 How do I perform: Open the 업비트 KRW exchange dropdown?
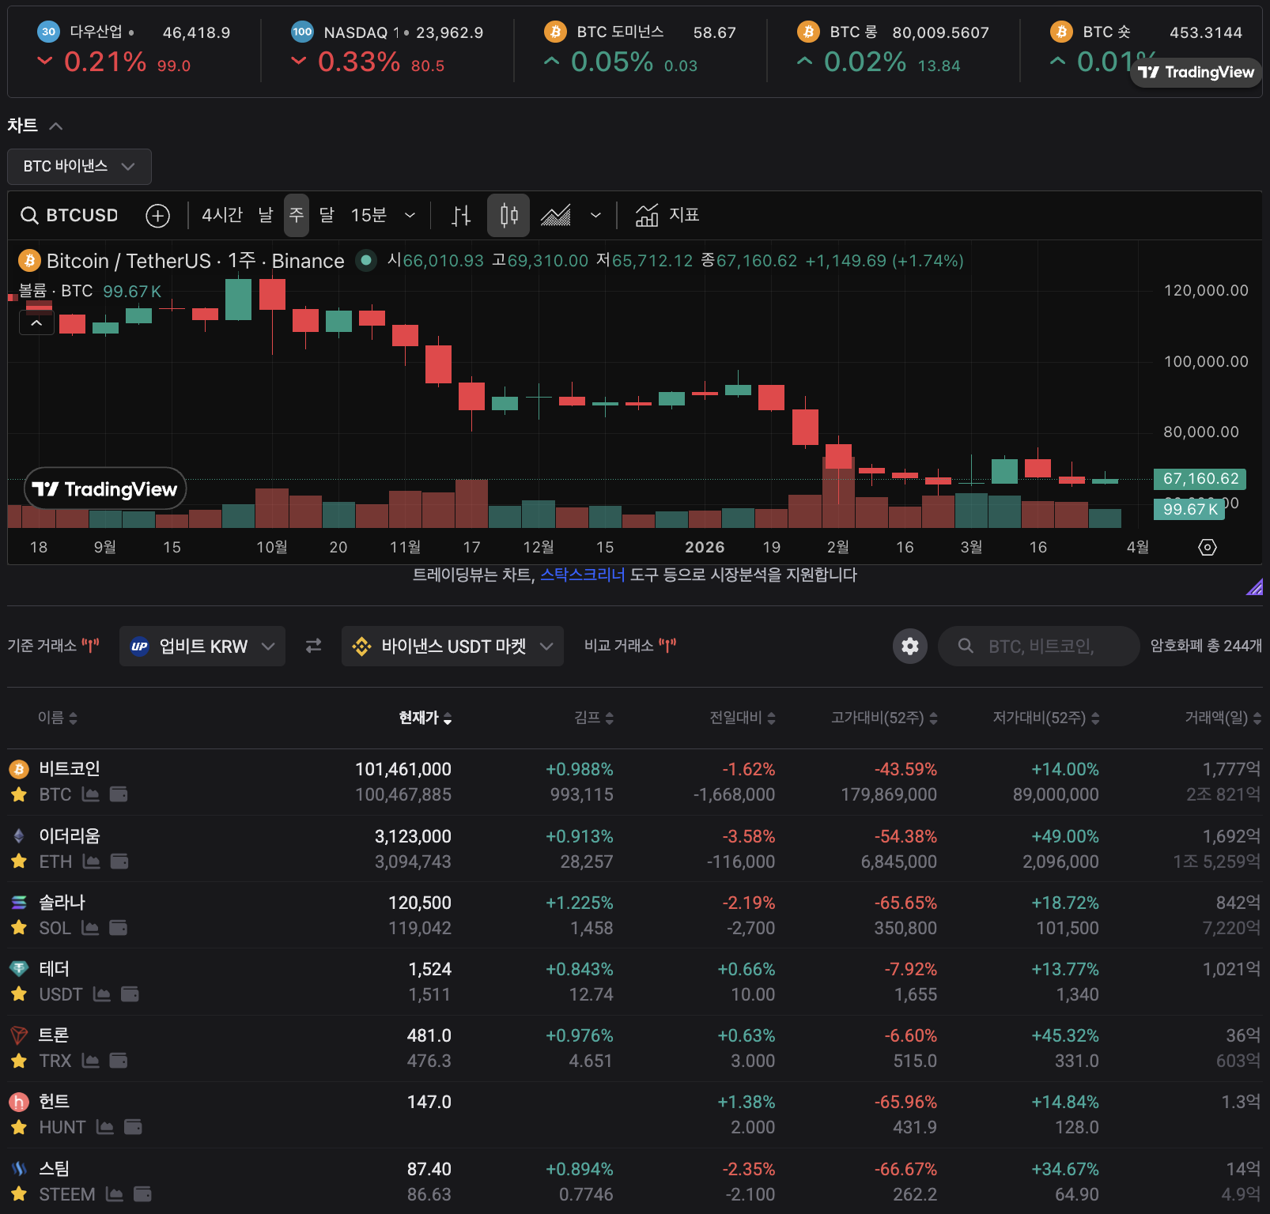coord(202,647)
